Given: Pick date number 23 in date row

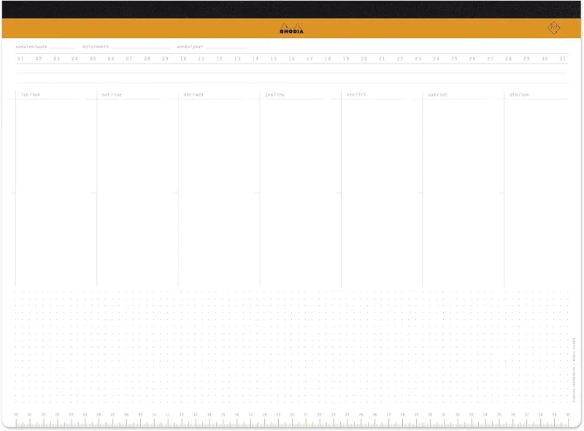Looking at the screenshot, I should [418, 58].
